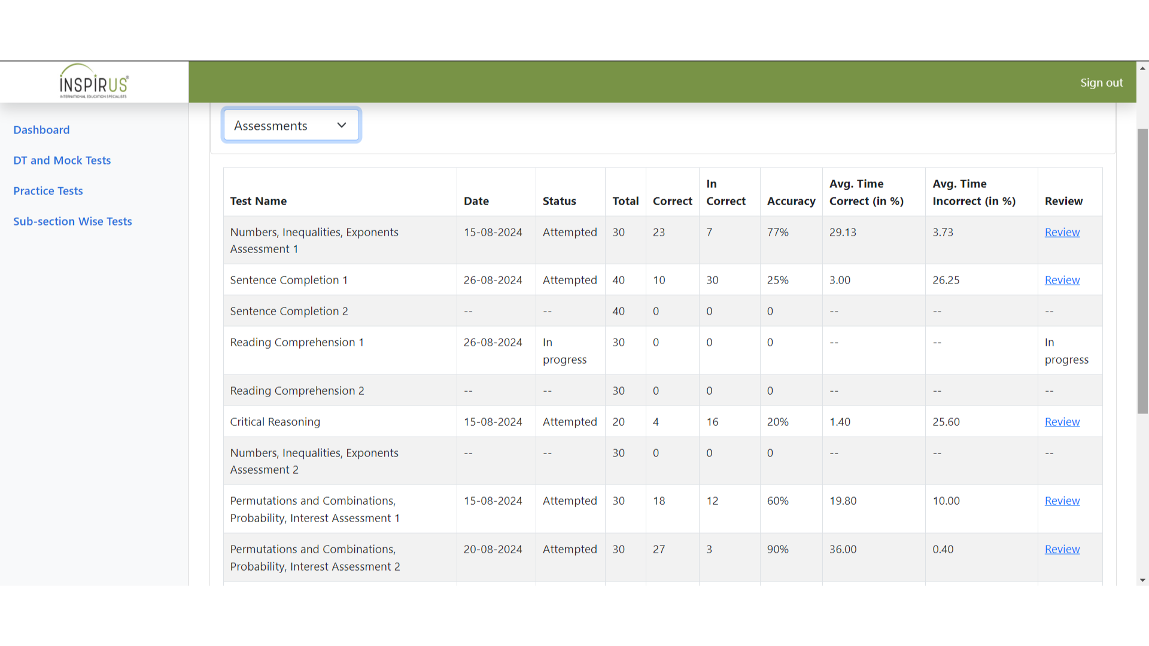Image resolution: width=1149 pixels, height=646 pixels.
Task: Review Permutations and Combinations Assessment 2
Action: (x=1062, y=549)
